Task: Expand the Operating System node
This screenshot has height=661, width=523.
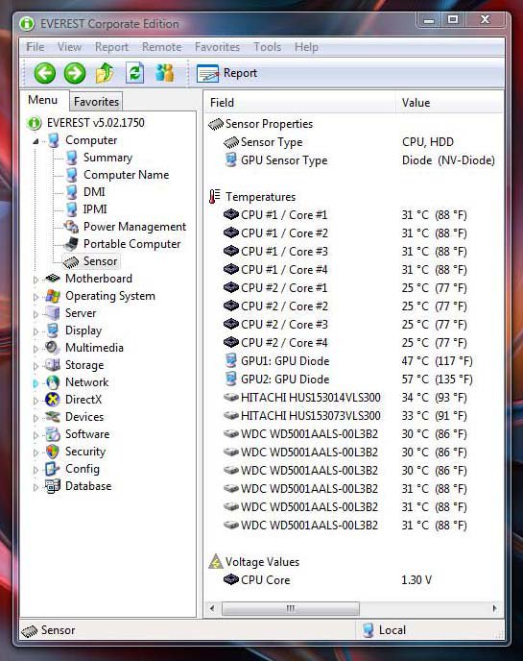Action: 36,296
